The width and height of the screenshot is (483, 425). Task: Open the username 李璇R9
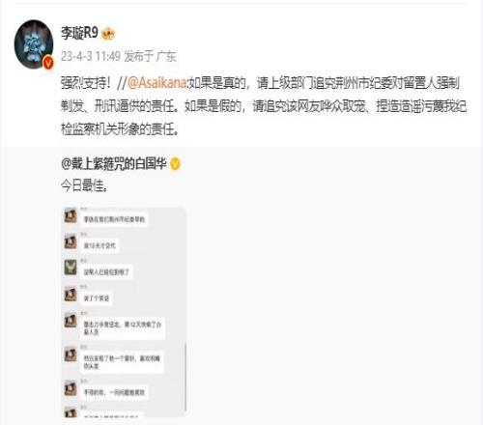click(79, 33)
